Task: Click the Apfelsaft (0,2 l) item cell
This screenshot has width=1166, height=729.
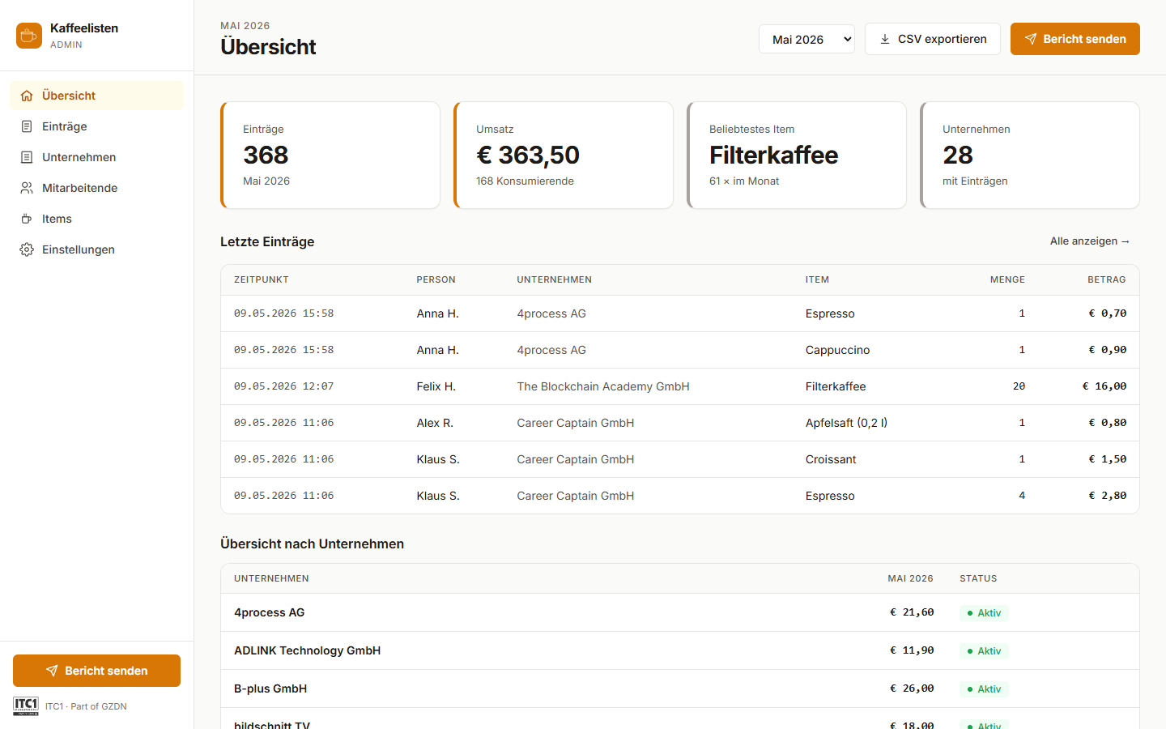Action: click(x=846, y=423)
